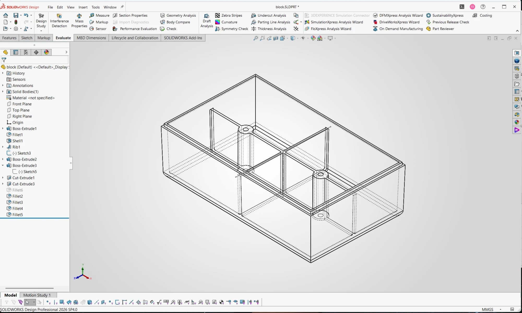Run Undercut Analysis
The image size is (522, 313).
[x=269, y=15]
